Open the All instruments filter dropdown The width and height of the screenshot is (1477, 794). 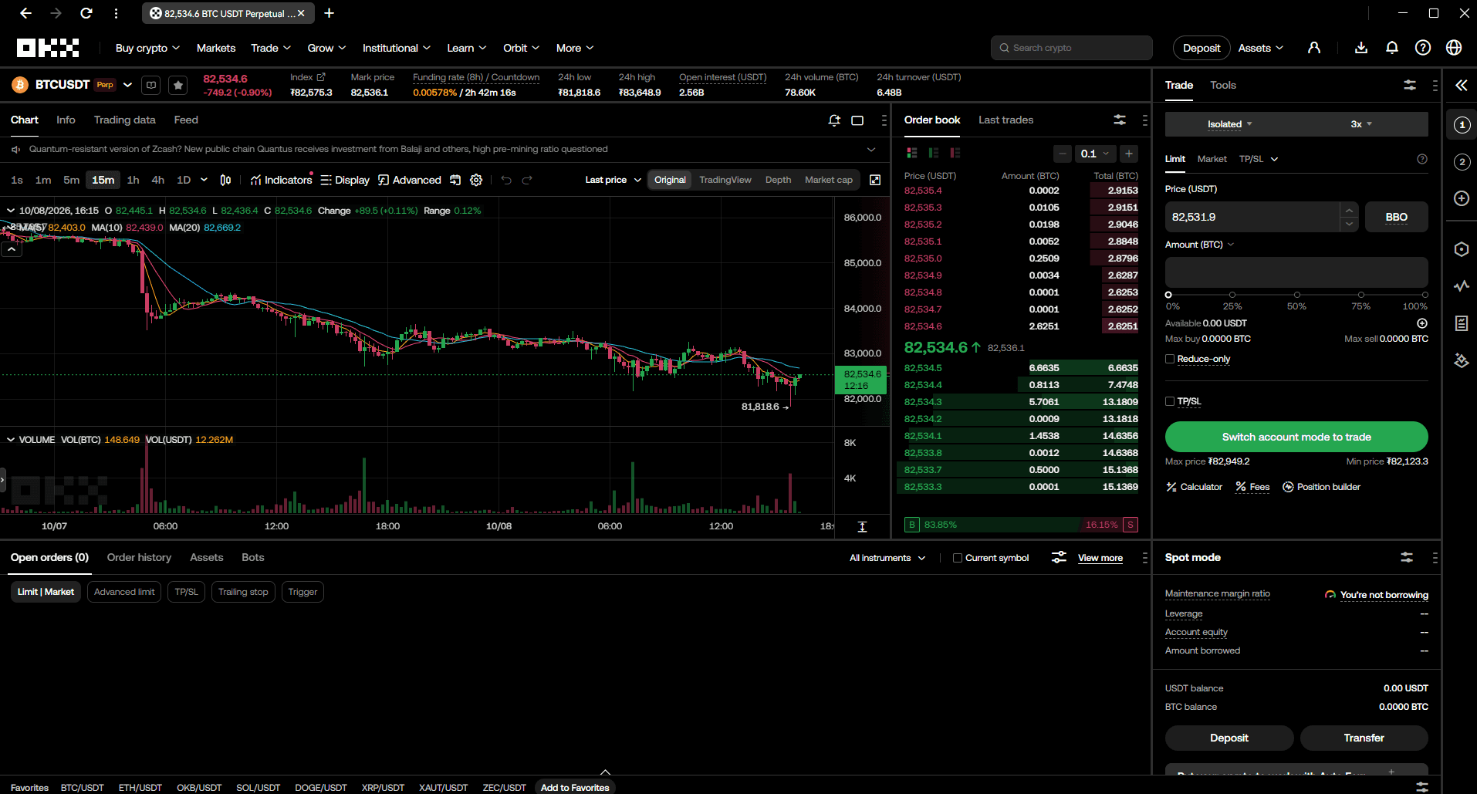coord(887,558)
